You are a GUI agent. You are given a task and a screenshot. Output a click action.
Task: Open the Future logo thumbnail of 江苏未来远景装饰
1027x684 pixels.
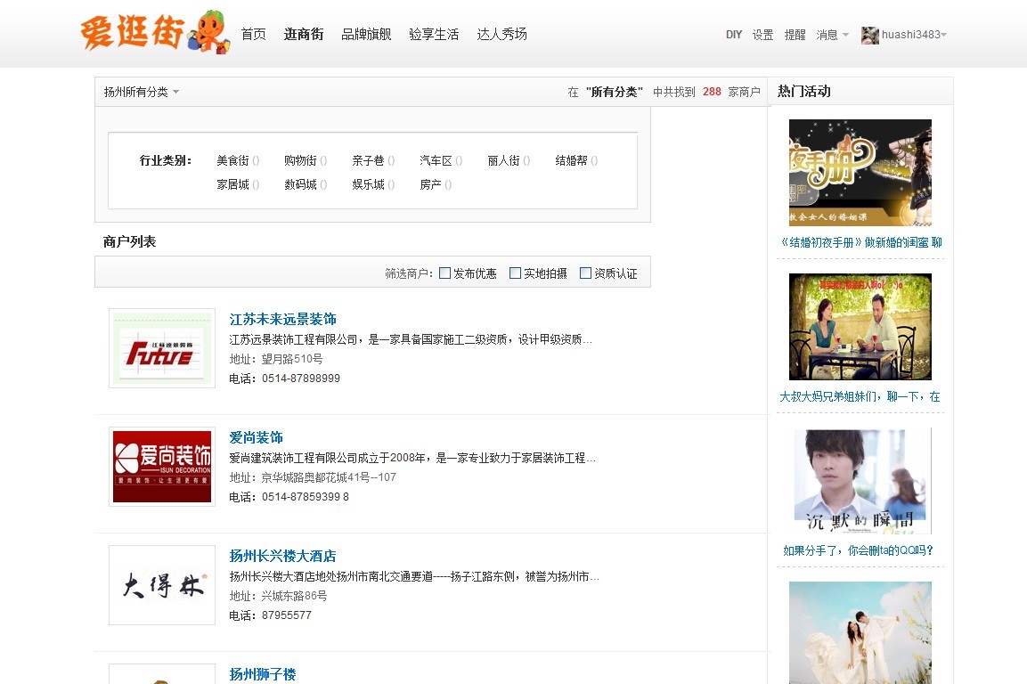162,348
